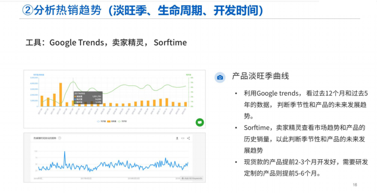Open the green chat bubble button
The height and width of the screenshot is (193, 377).
pos(200,122)
